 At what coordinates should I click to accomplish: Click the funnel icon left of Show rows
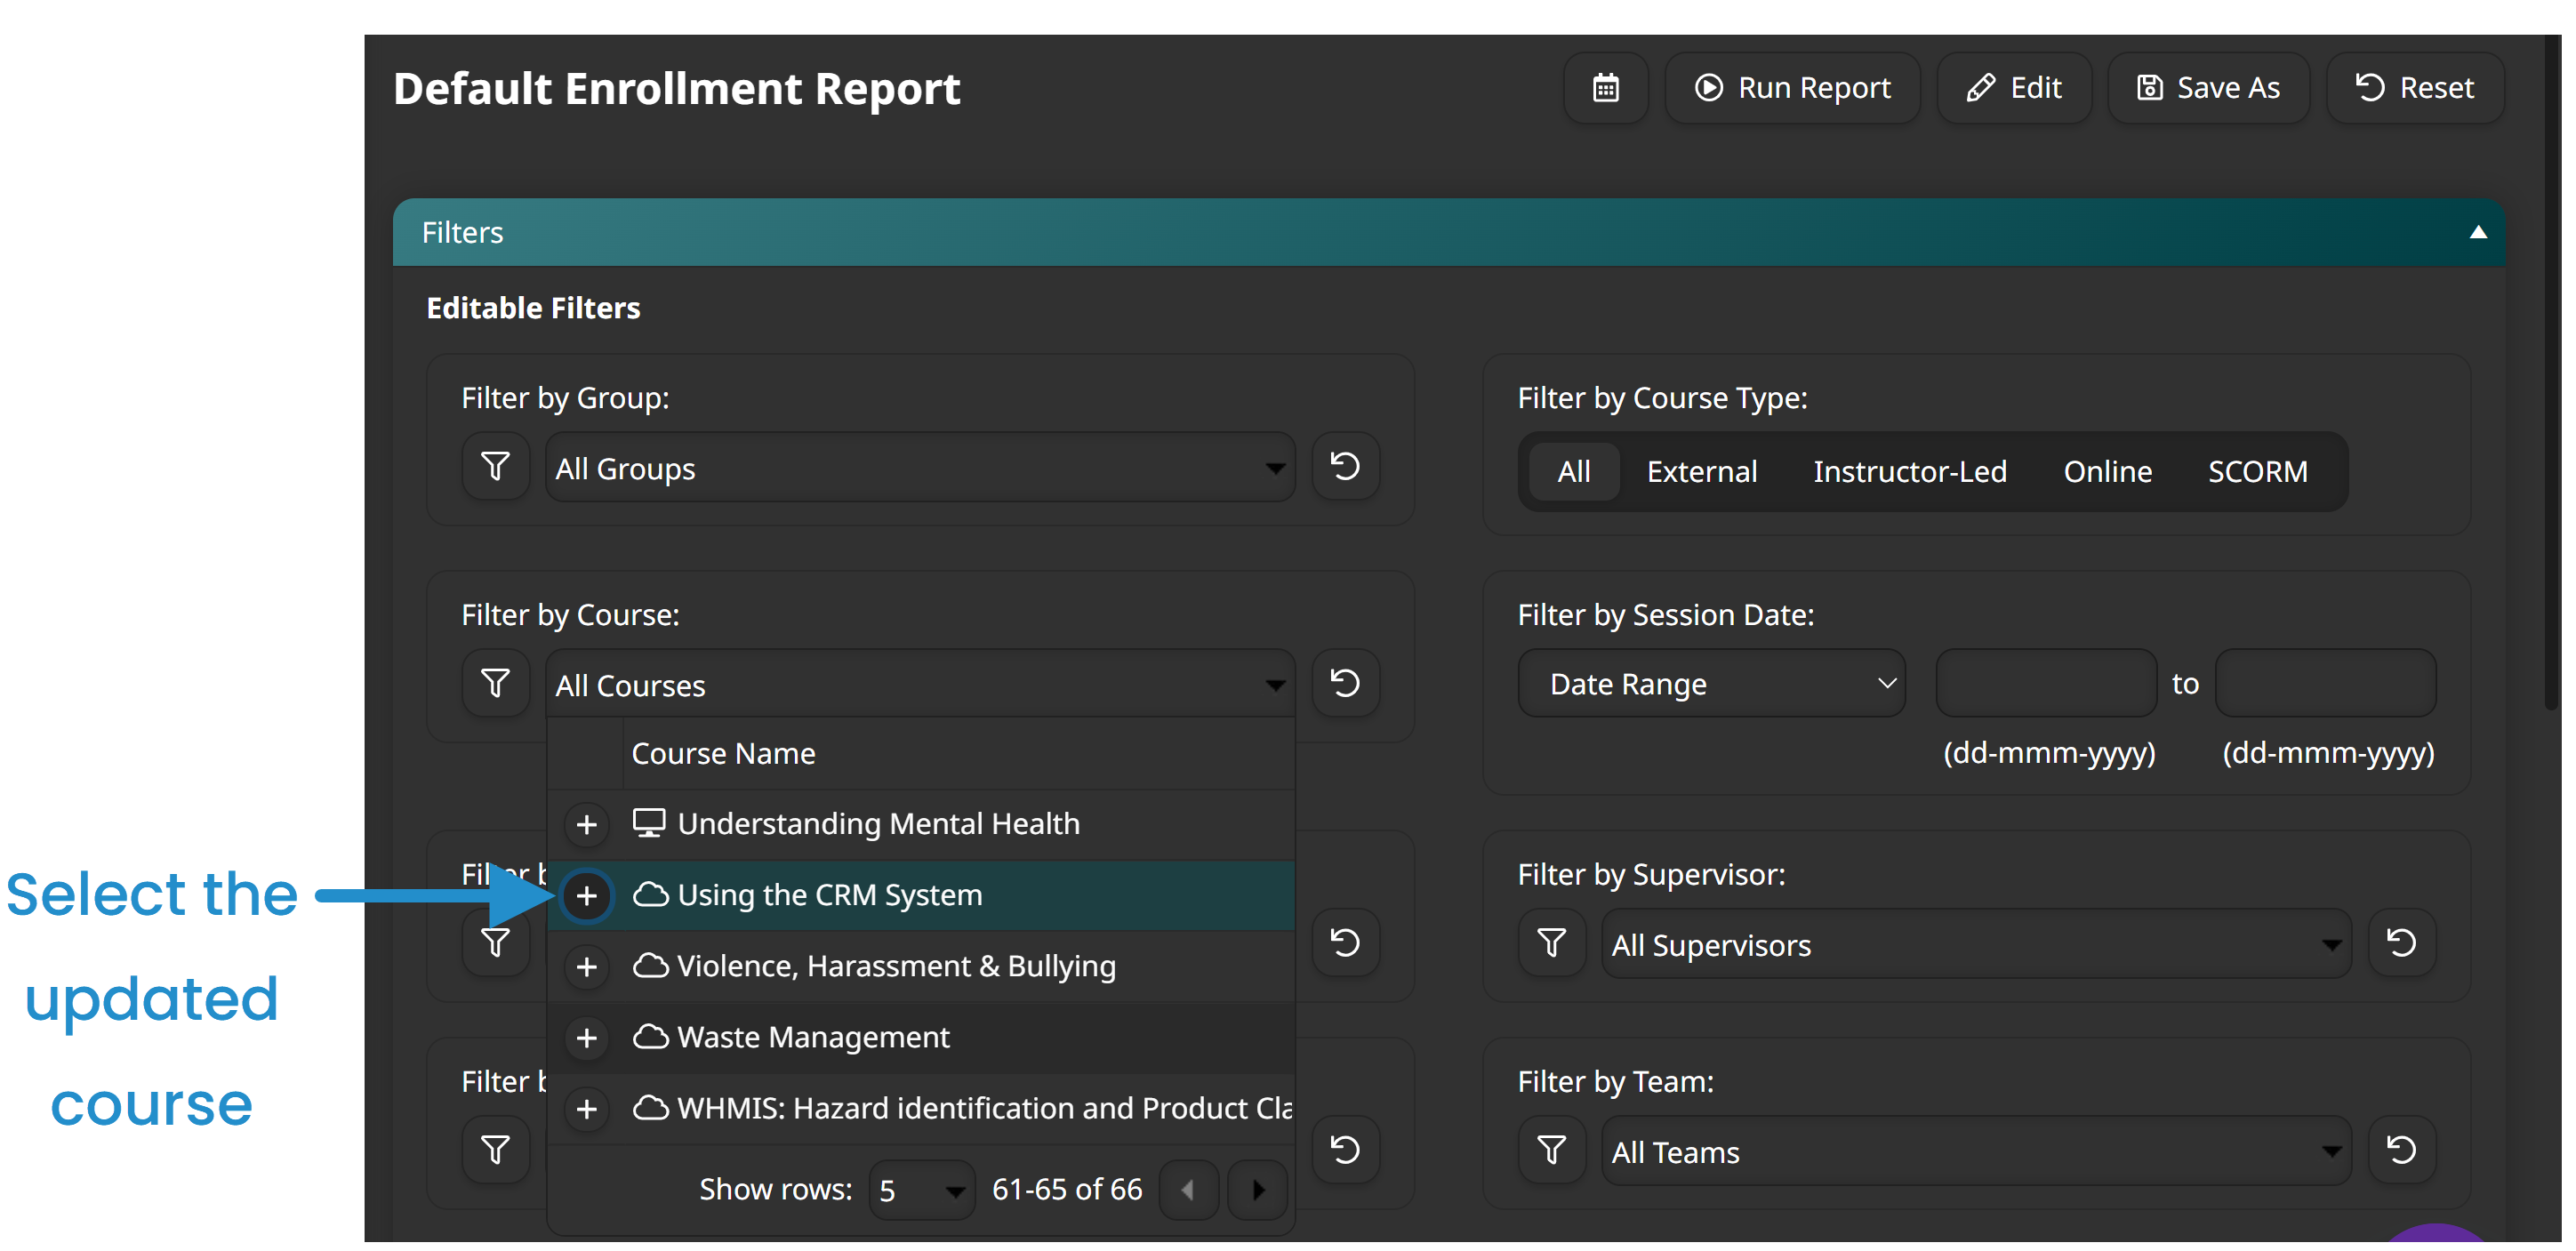496,1150
